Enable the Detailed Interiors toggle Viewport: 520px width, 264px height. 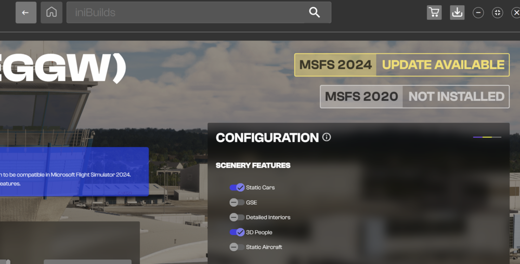pos(237,217)
